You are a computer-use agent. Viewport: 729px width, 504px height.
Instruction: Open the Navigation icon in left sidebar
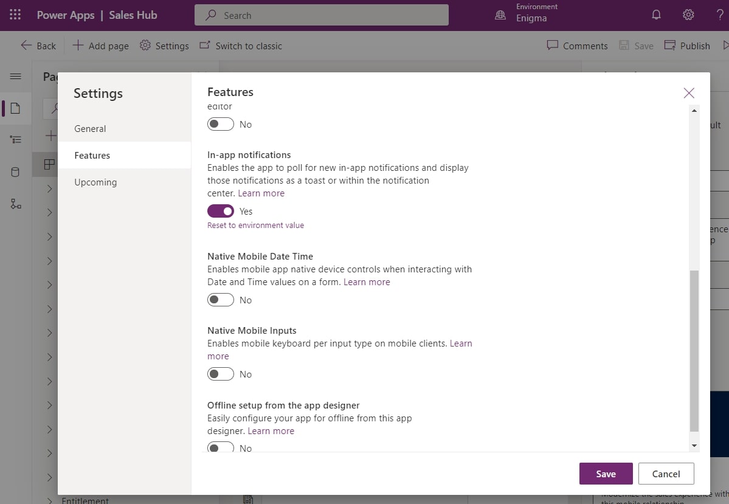tap(16, 139)
